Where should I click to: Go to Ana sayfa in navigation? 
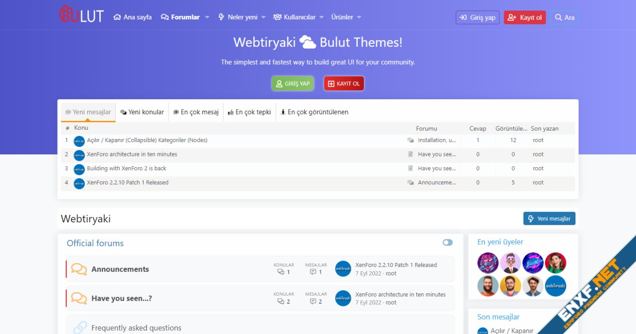(133, 17)
